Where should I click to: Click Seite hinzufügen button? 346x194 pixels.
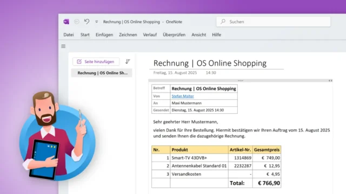[x=96, y=61]
